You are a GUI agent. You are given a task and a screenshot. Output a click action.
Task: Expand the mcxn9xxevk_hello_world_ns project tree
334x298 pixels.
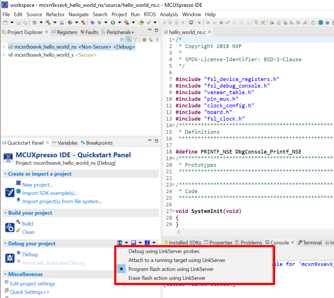click(4, 47)
